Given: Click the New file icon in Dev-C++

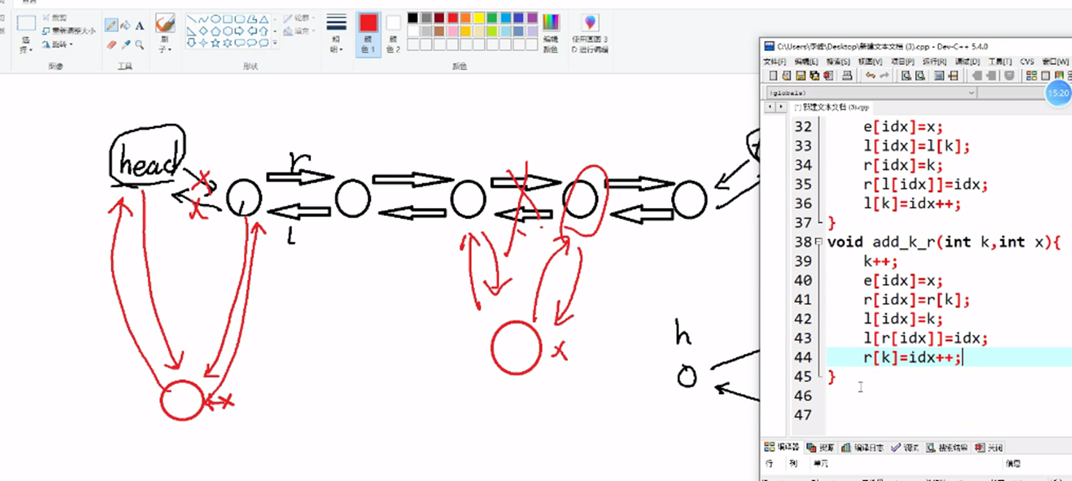Looking at the screenshot, I should (773, 76).
